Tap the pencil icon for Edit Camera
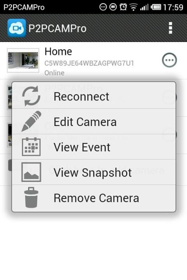This screenshot has width=187, height=280. [32, 121]
